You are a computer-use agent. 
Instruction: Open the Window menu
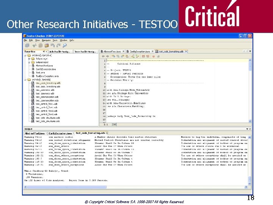click(x=64, y=40)
